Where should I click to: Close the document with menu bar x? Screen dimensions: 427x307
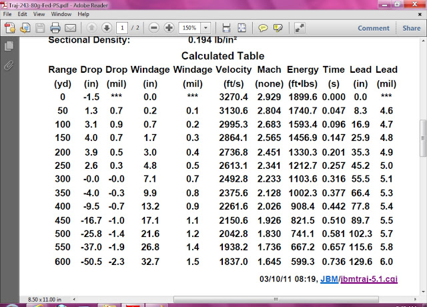pos(420,14)
